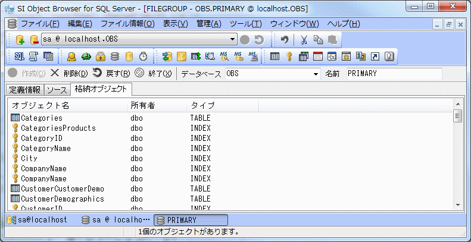Click the padlock icon in the toolbar
The image size is (471, 242).
101,57
